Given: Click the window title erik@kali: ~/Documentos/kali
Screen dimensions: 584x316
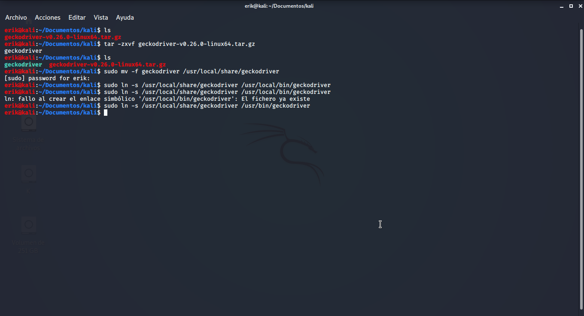Looking at the screenshot, I should pos(279,6).
